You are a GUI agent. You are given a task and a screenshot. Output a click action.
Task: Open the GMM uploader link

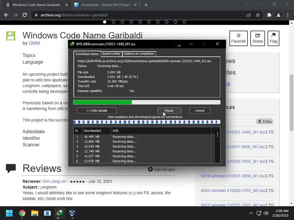click(34, 43)
